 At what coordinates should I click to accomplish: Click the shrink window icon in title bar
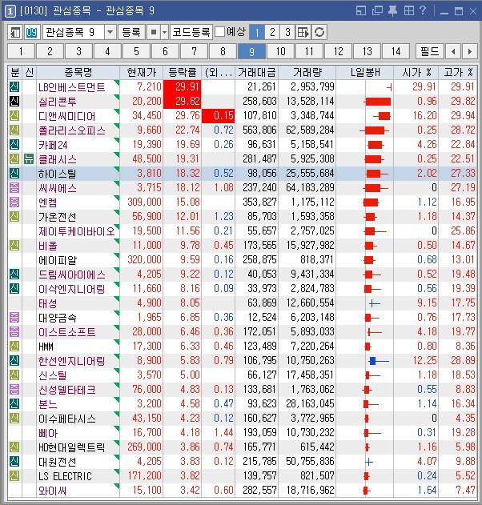point(361,11)
